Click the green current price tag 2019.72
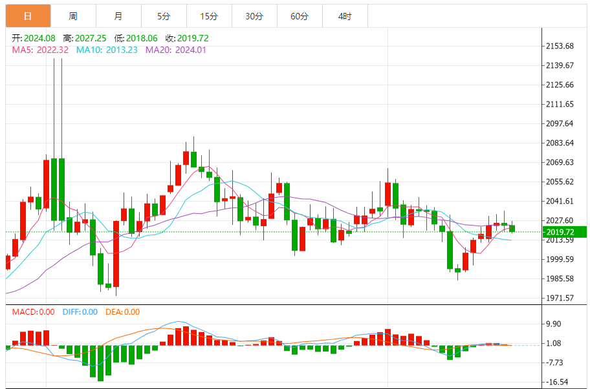The height and width of the screenshot is (389, 590). tap(565, 232)
